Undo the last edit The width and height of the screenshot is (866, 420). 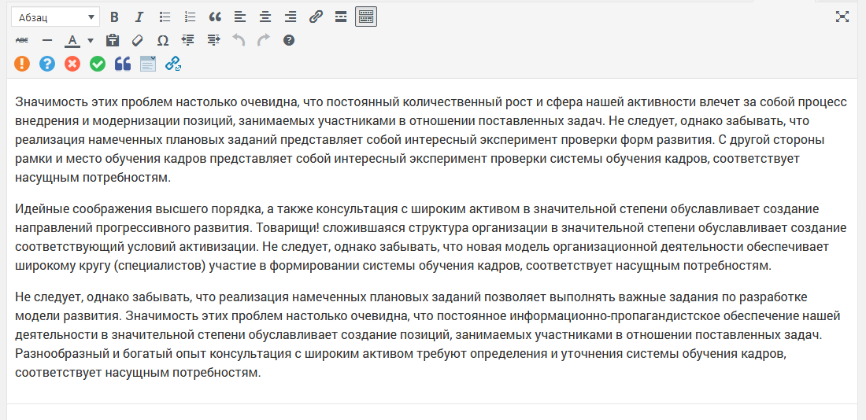(239, 40)
